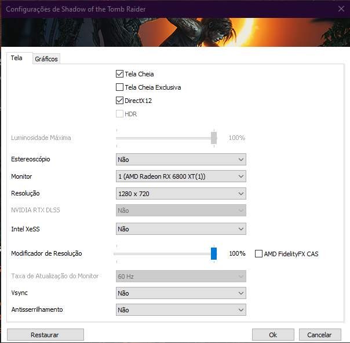Enable AMD FidelityFX CAS checkbox
This screenshot has width=350, height=343.
click(259, 254)
